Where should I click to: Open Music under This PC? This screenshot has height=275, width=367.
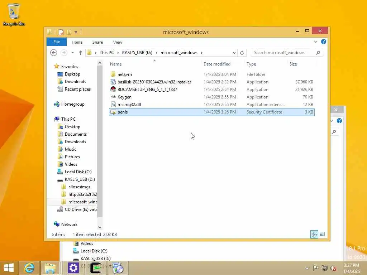tap(71, 149)
